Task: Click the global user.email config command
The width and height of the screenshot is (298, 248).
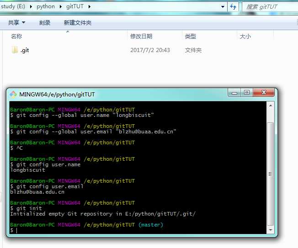Action: (93, 132)
